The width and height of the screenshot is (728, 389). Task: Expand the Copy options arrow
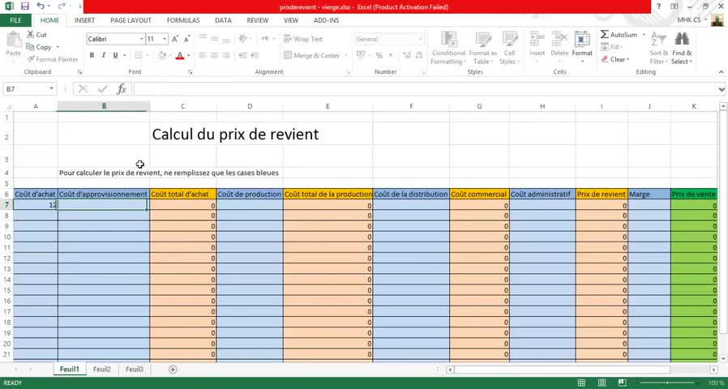click(58, 47)
